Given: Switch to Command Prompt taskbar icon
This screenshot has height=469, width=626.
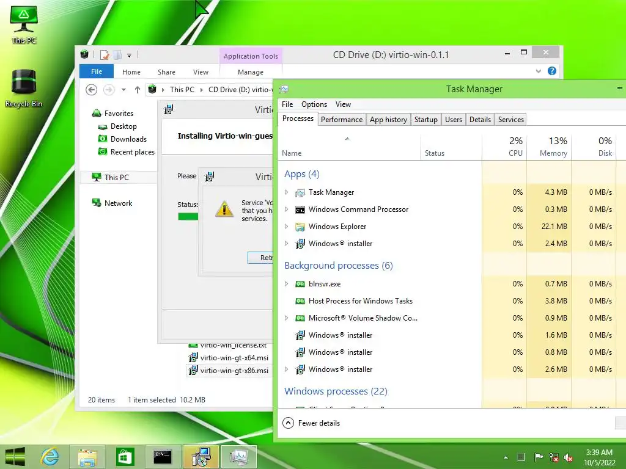Looking at the screenshot, I should tap(163, 457).
